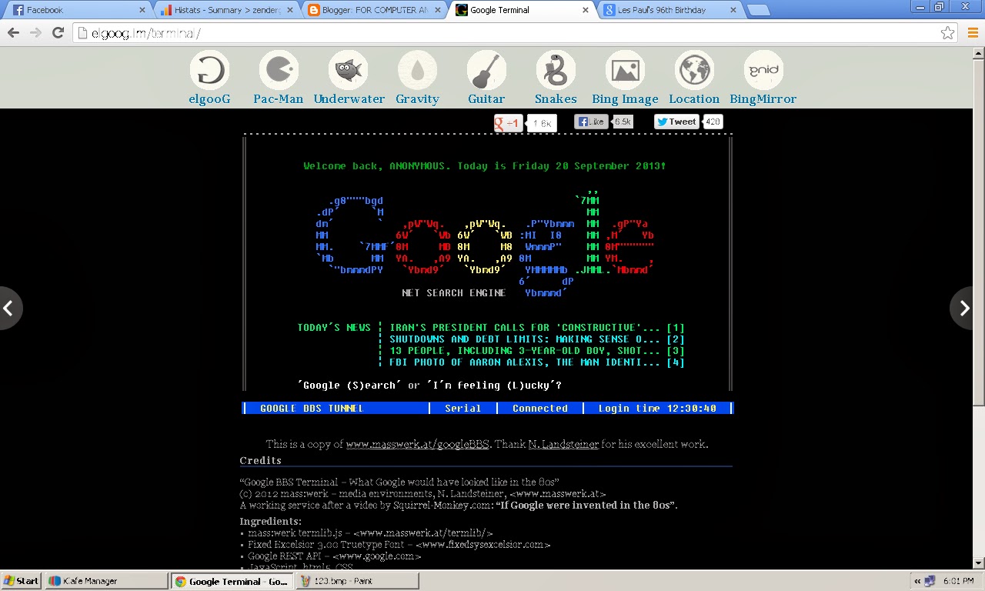The height and width of the screenshot is (591, 985).
Task: Close the Les Paul's 96th Birthday tab
Action: pos(733,10)
